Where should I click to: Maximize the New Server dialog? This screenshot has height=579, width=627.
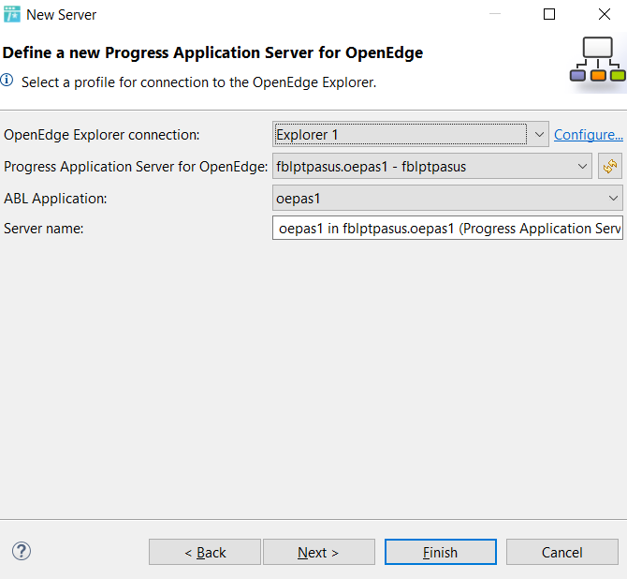(549, 14)
